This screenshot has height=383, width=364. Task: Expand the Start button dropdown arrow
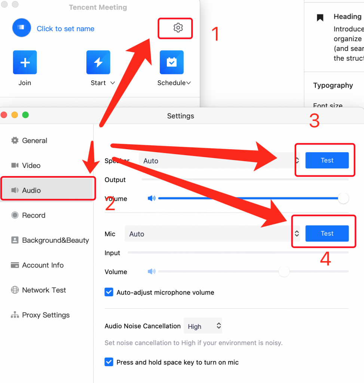point(113,83)
